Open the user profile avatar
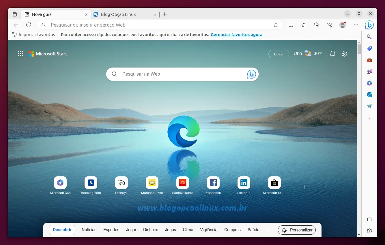This screenshot has height=245, width=385. pyautogui.click(x=343, y=25)
